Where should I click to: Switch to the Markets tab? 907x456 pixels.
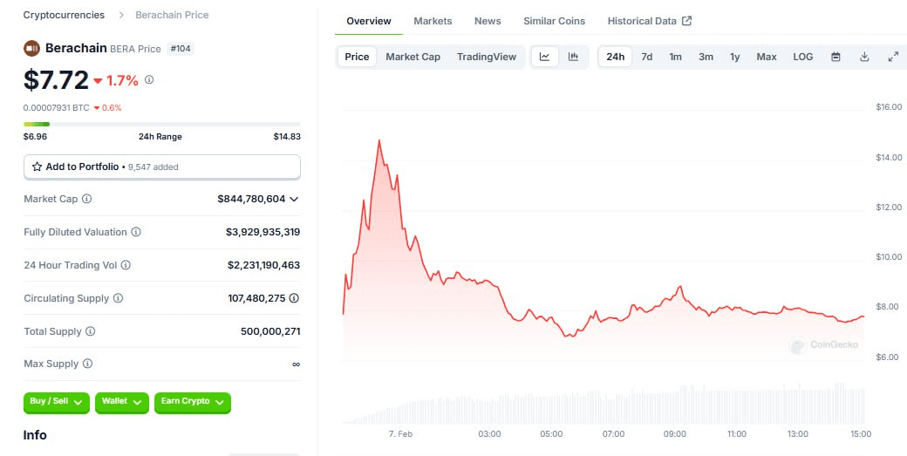coord(433,21)
